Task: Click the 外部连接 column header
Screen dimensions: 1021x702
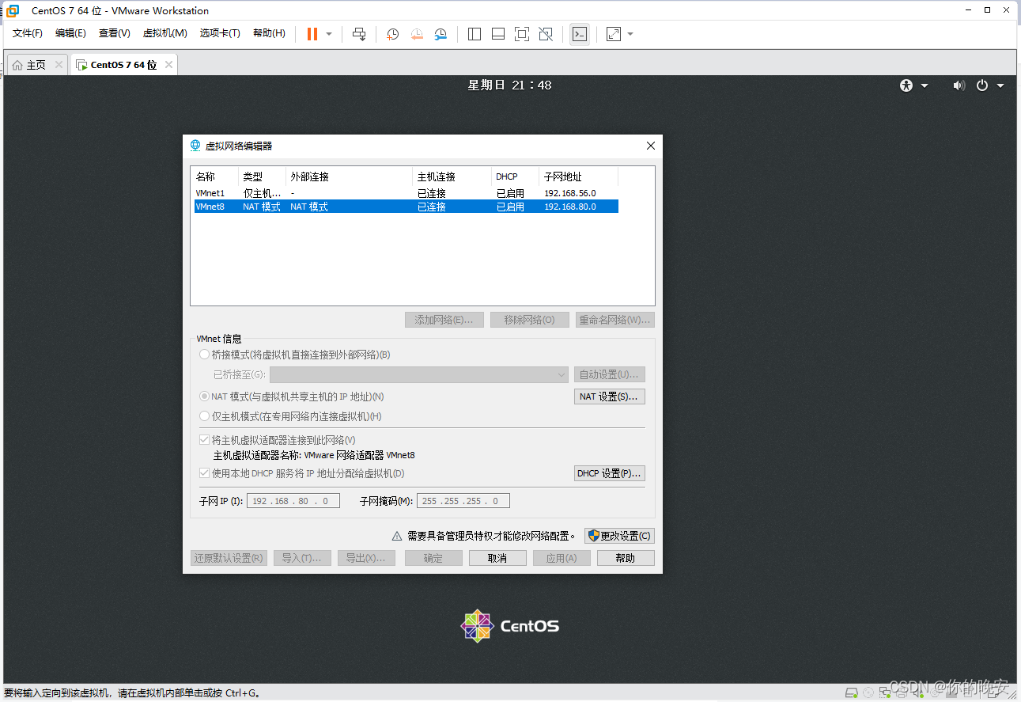Action: tap(349, 176)
